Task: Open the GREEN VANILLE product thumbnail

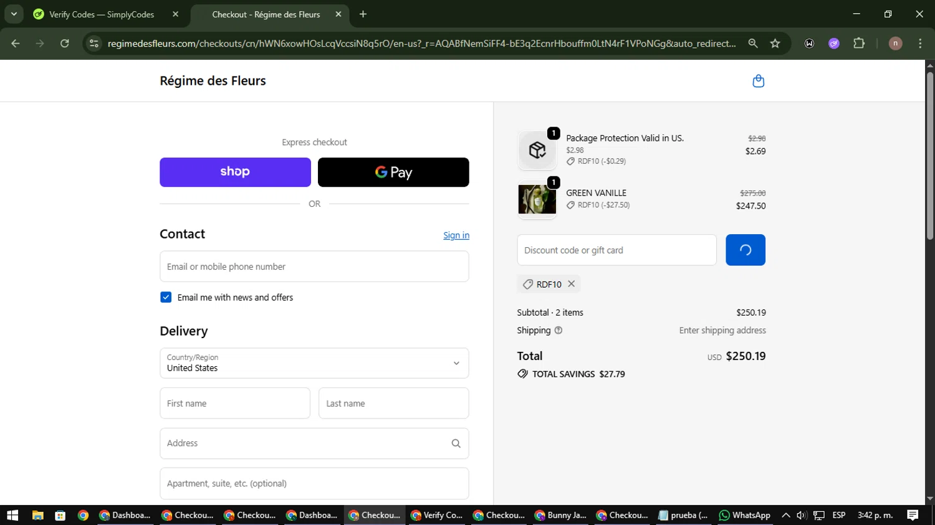Action: tap(537, 200)
